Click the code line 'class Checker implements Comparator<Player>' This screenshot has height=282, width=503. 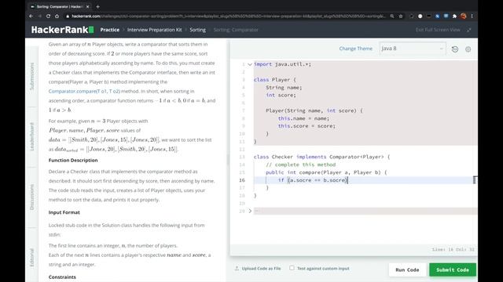[321, 157]
